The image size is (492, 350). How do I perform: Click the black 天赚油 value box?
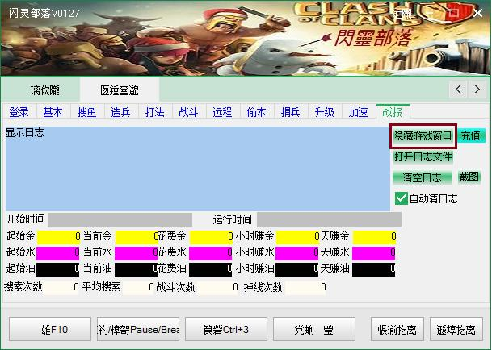374,269
